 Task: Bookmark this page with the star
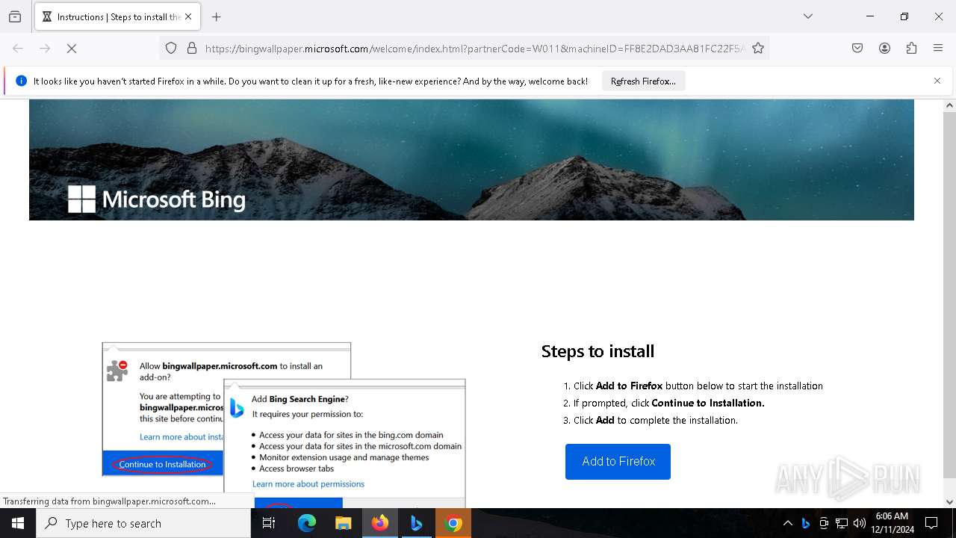click(758, 48)
